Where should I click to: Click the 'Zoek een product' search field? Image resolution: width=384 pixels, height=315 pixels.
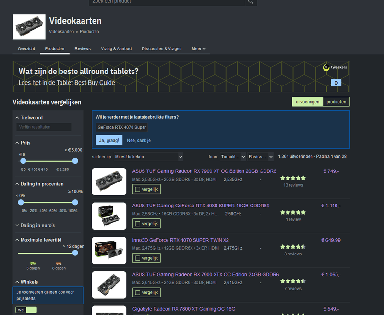167,2
